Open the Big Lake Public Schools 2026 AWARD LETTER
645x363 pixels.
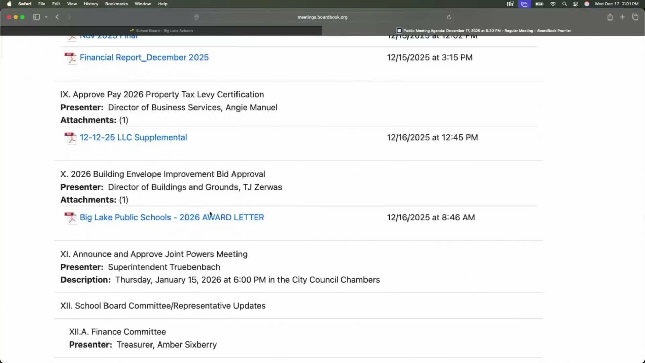tap(172, 217)
